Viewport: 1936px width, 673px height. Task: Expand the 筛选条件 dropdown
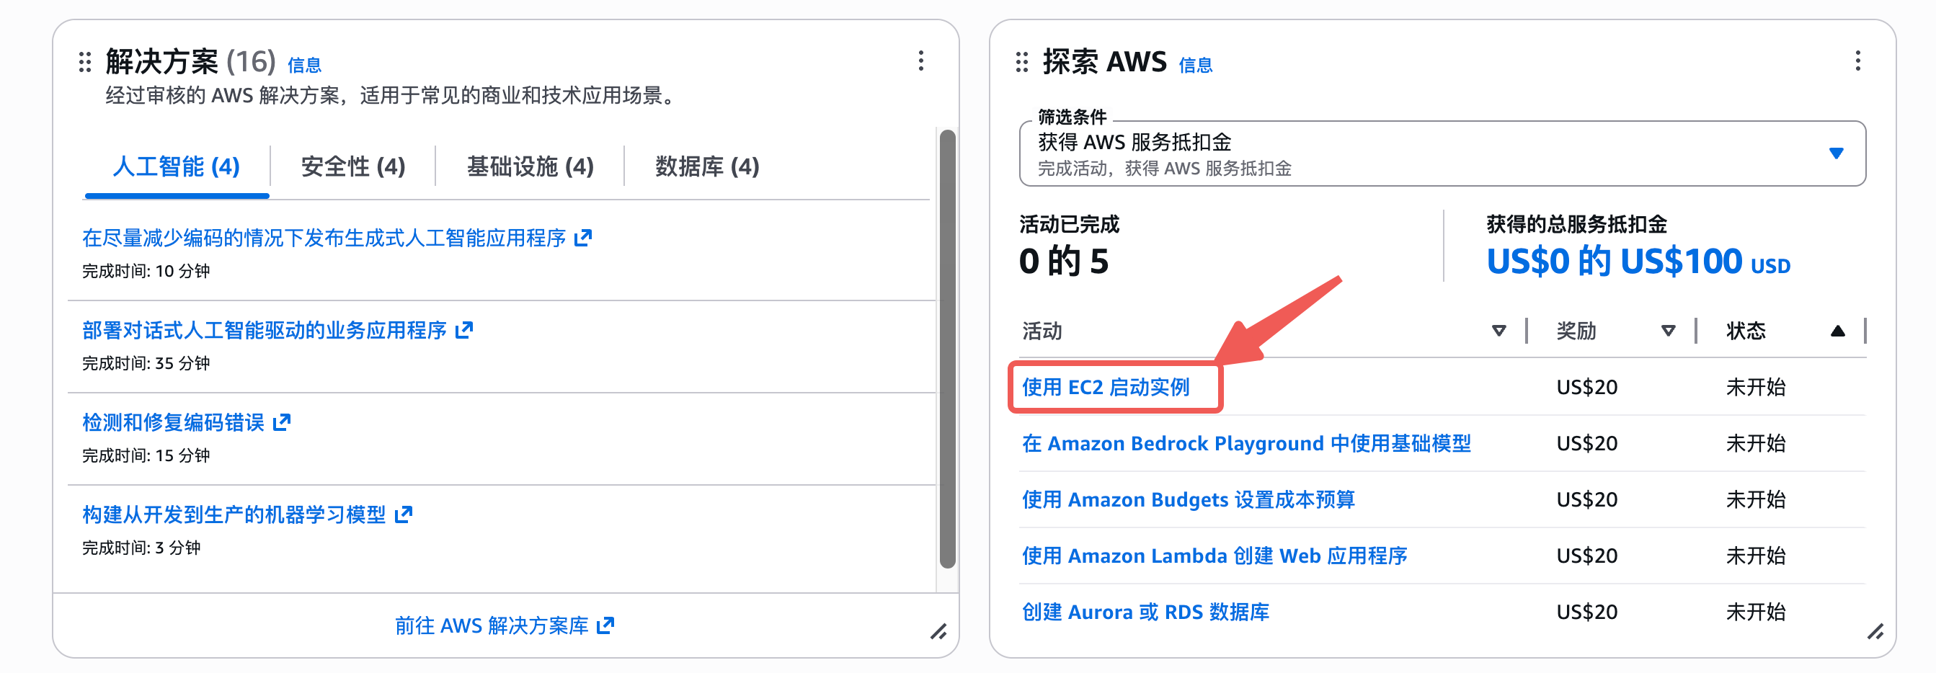click(1835, 153)
